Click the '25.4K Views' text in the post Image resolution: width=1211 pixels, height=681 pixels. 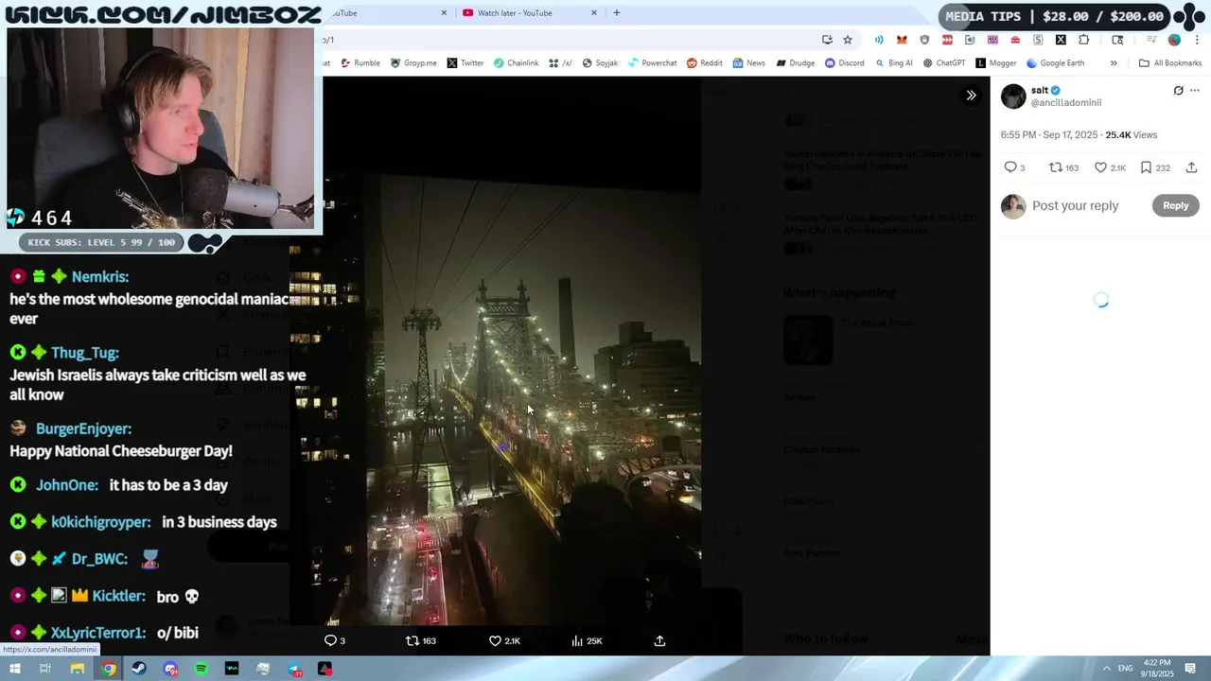coord(1131,134)
